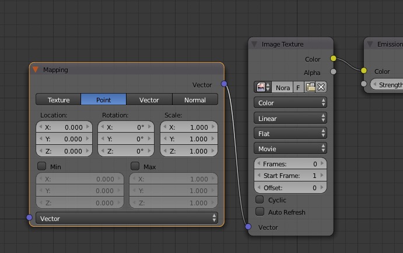
Task: Enable the Min checkbox
Action: point(41,166)
